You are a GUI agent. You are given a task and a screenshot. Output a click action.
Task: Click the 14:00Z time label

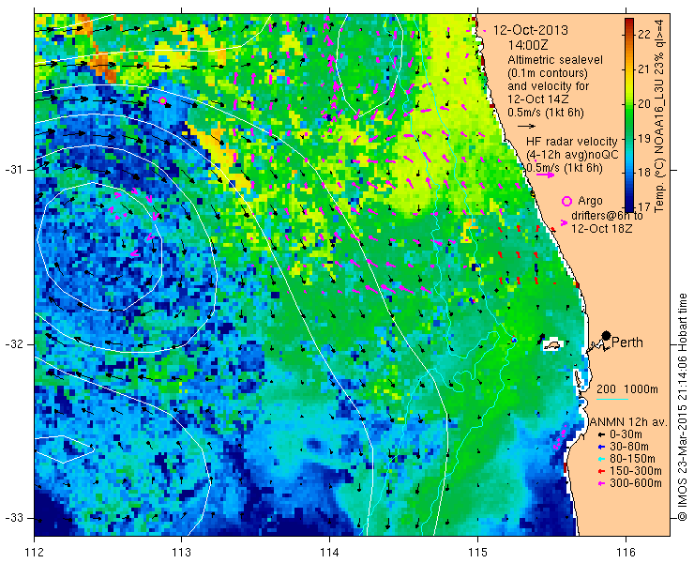(x=528, y=45)
